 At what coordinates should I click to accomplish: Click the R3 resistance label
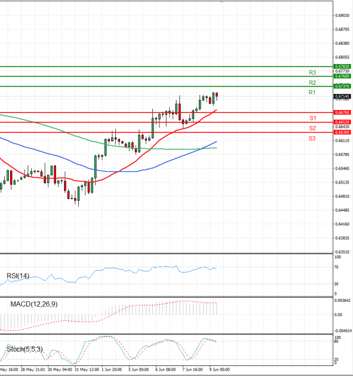click(312, 72)
